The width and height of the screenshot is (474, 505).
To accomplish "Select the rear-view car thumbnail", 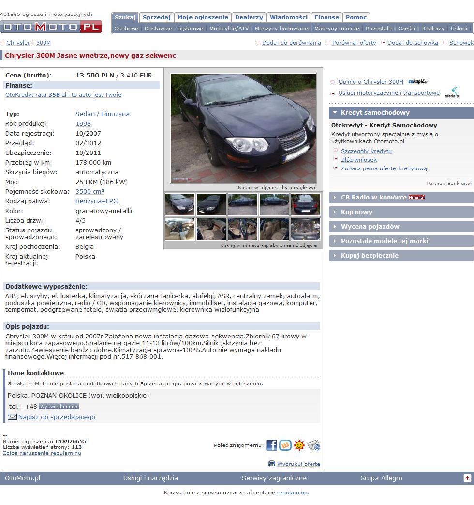I will (x=305, y=204).
